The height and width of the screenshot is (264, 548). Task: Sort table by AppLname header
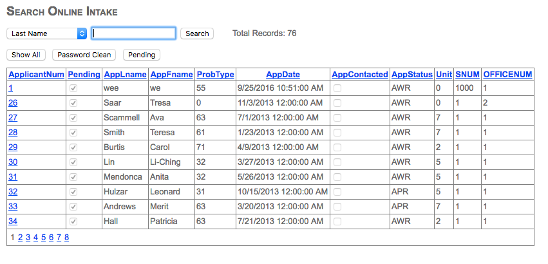pyautogui.click(x=125, y=75)
